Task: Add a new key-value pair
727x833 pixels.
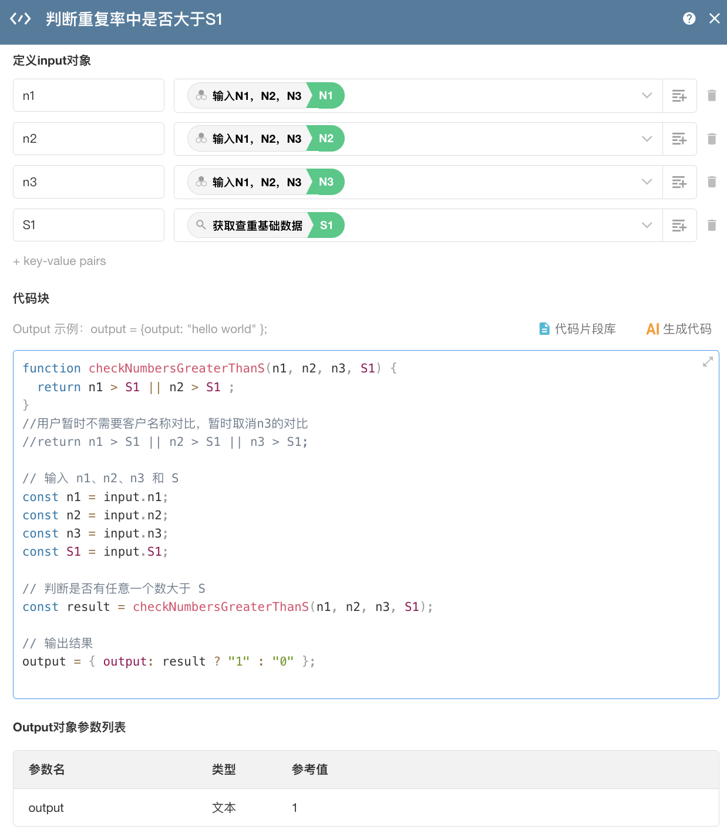Action: pyautogui.click(x=59, y=261)
